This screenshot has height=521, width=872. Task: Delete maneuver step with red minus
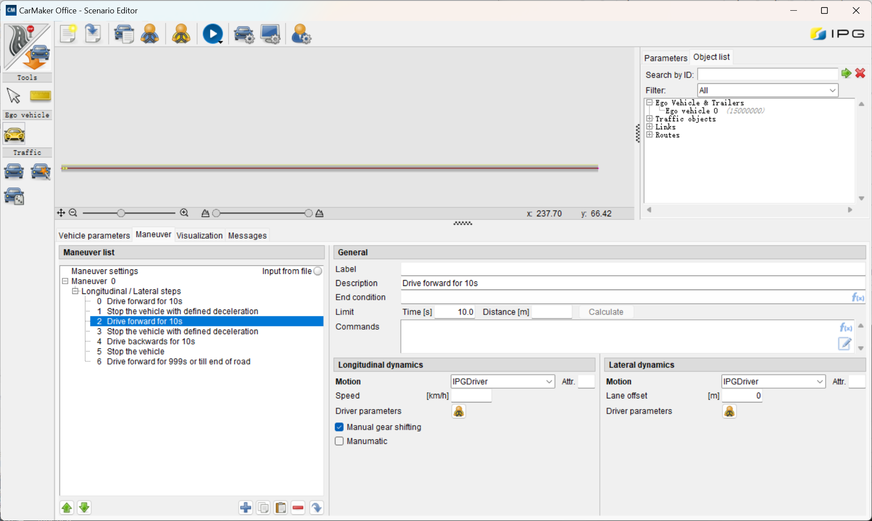point(298,508)
